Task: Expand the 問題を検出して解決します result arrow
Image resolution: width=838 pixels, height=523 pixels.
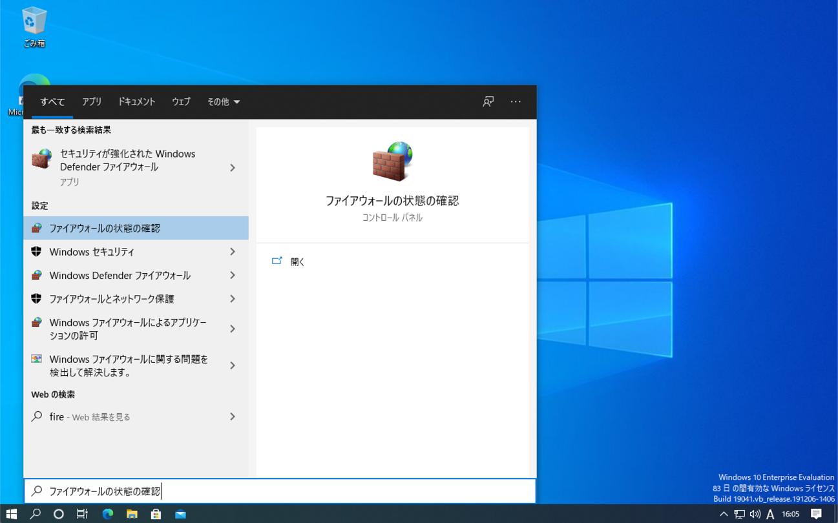Action: [x=233, y=366]
